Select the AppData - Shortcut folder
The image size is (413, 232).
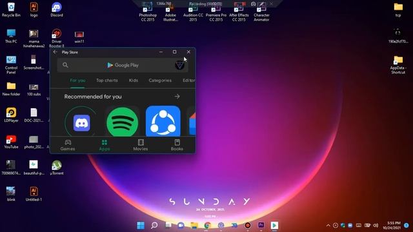coord(398,64)
